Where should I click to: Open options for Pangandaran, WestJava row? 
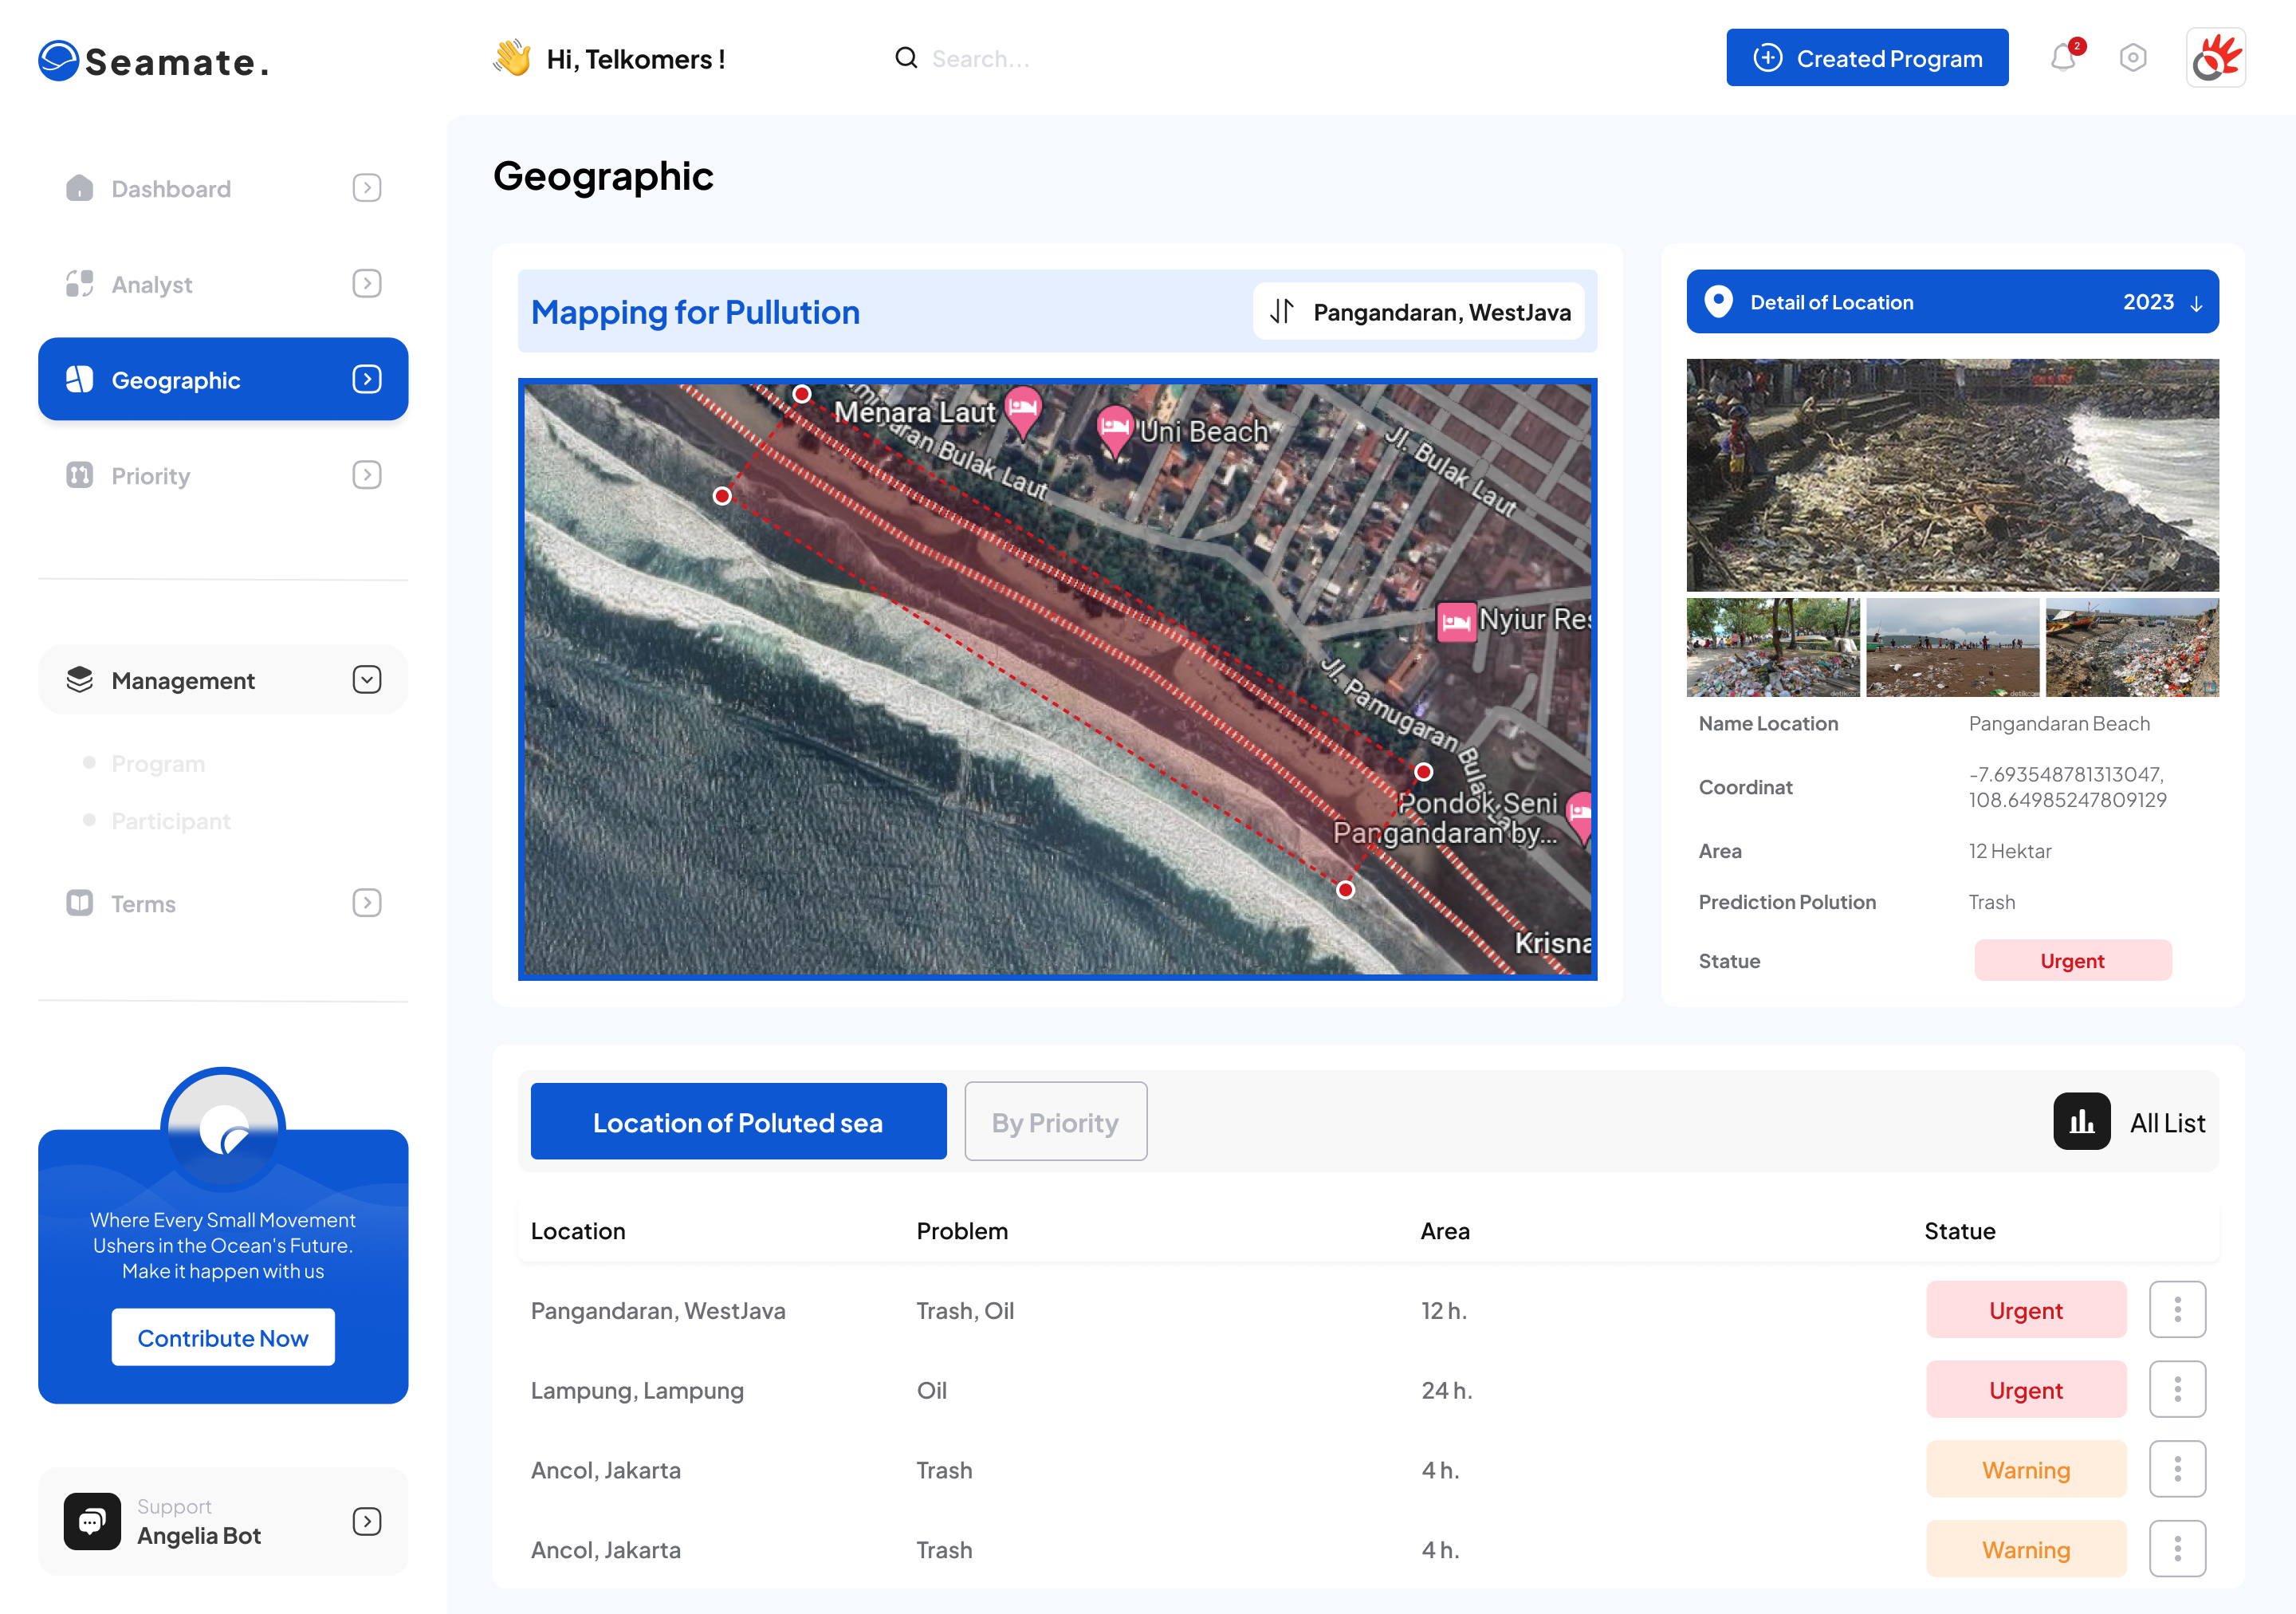(x=2177, y=1309)
